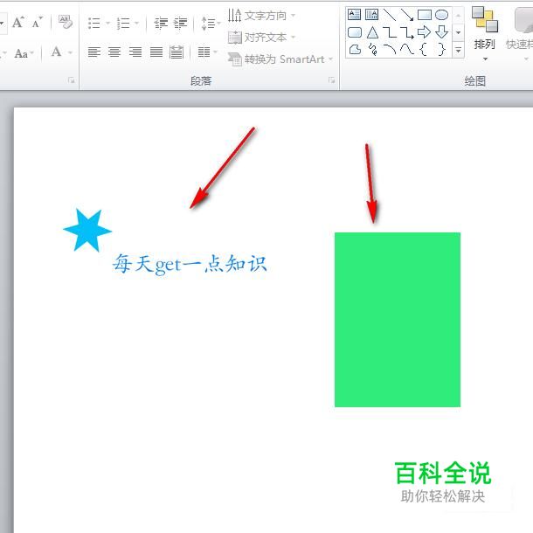533x533 pixels.
Task: Open the 快速样式 quick styles gallery
Action: [x=519, y=34]
